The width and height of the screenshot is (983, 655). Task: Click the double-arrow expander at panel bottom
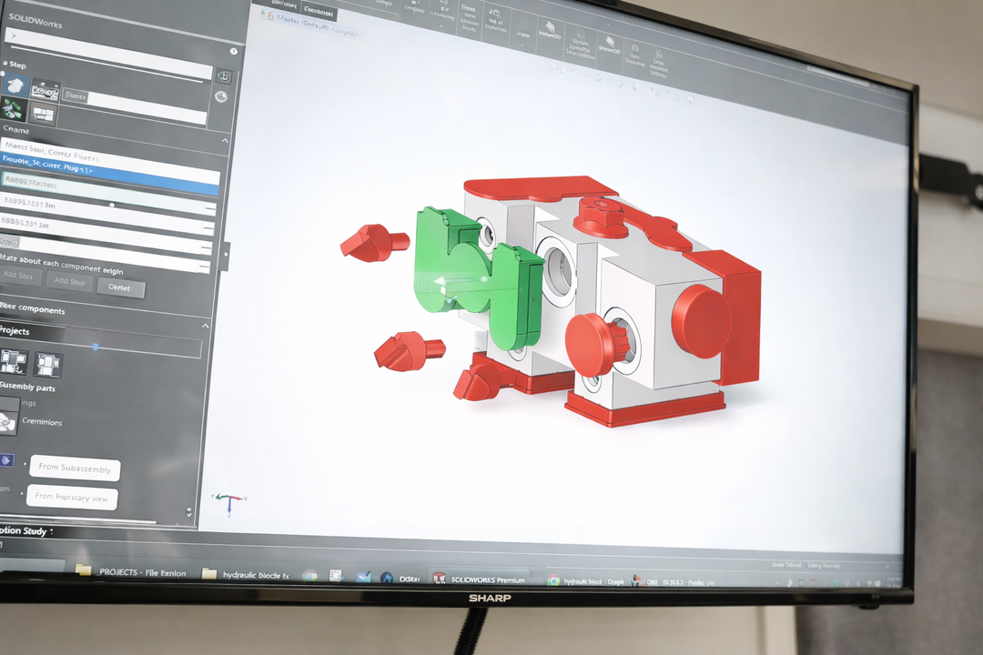point(189,513)
